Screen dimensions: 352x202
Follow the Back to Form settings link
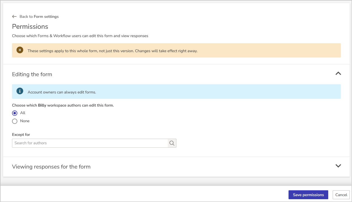point(39,16)
